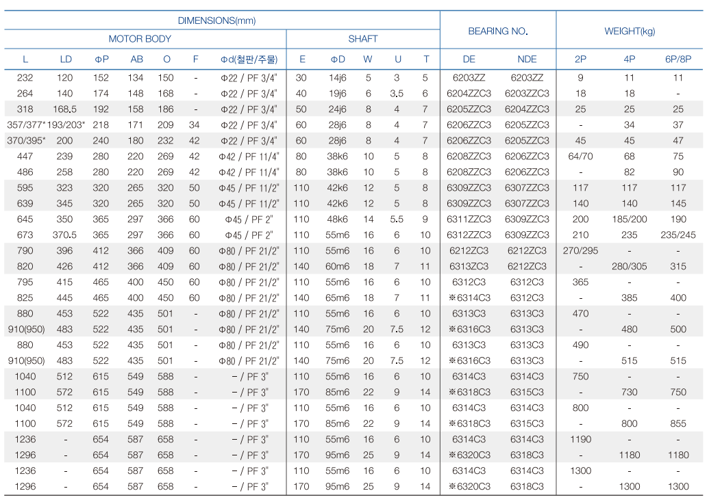Image resolution: width=709 pixels, height=504 pixels.
Task: Select the shaft diameter 60m6
Action: 337,267
